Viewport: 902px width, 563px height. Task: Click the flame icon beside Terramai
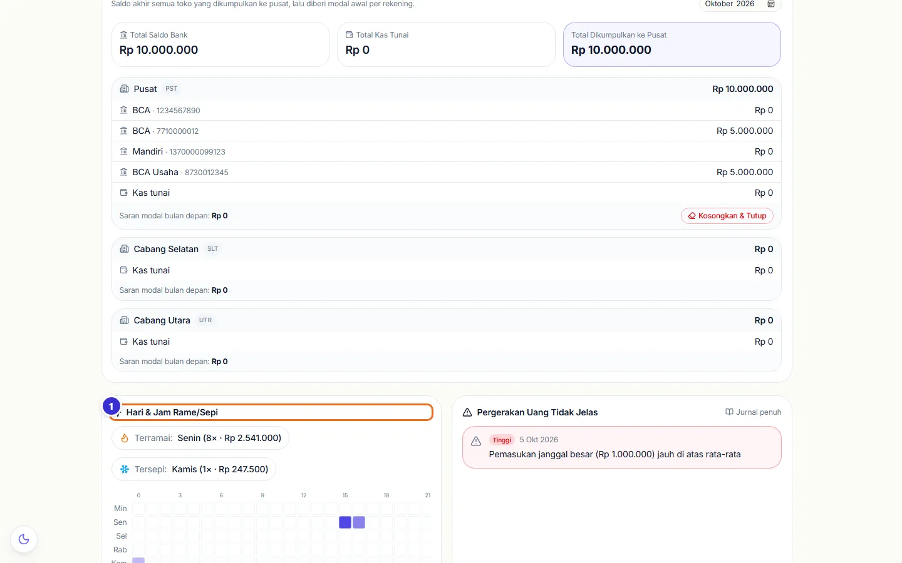tap(125, 438)
